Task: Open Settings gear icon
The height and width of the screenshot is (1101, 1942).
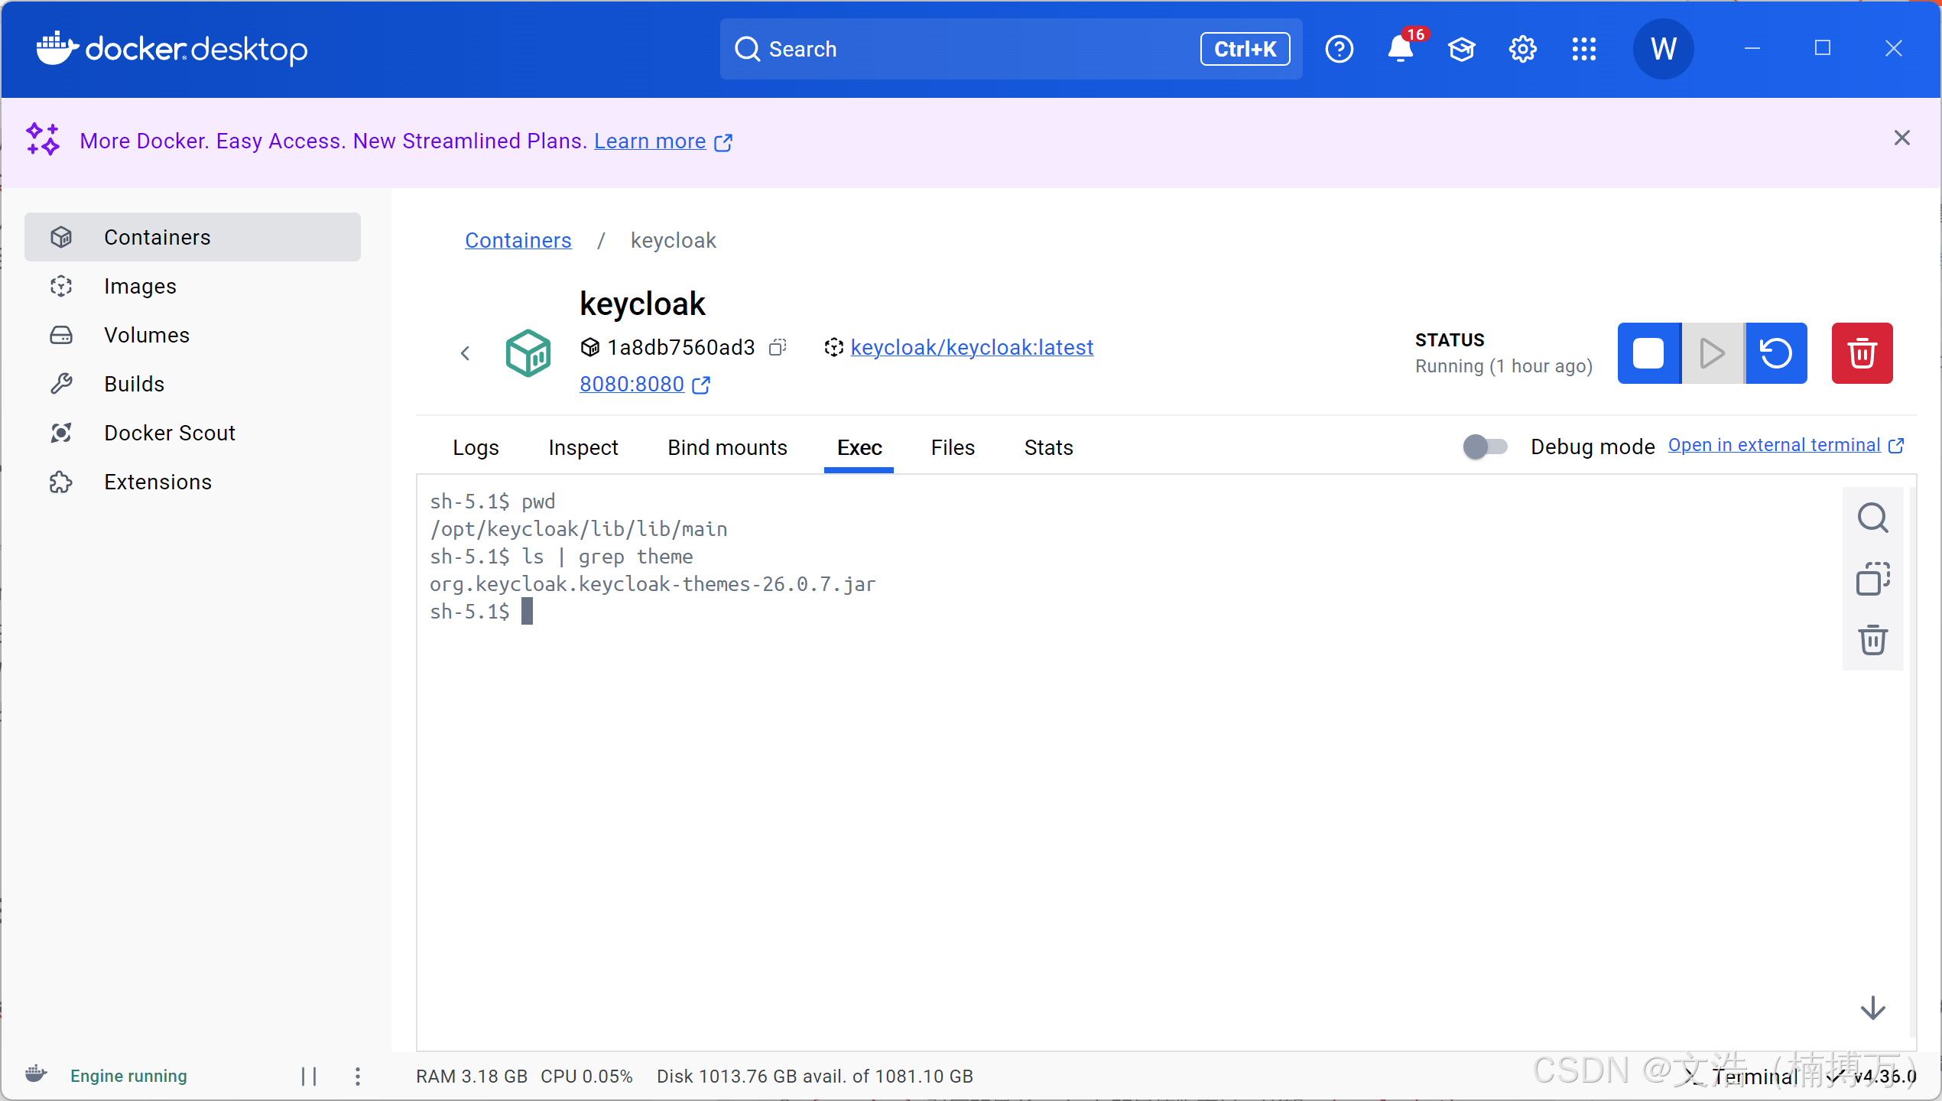Action: coord(1522,49)
